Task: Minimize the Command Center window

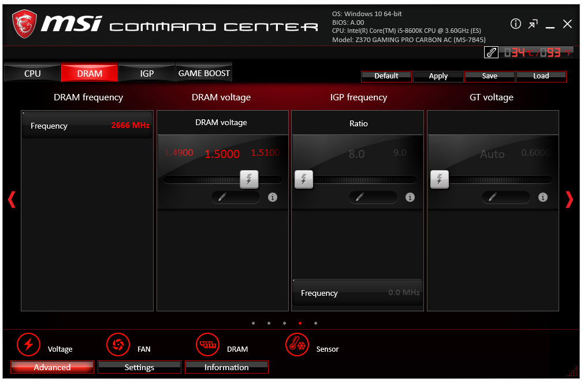Action: click(x=550, y=27)
